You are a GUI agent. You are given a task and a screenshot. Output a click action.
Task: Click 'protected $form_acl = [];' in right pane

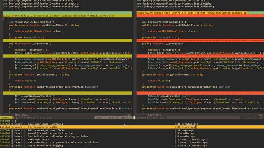click(160, 37)
